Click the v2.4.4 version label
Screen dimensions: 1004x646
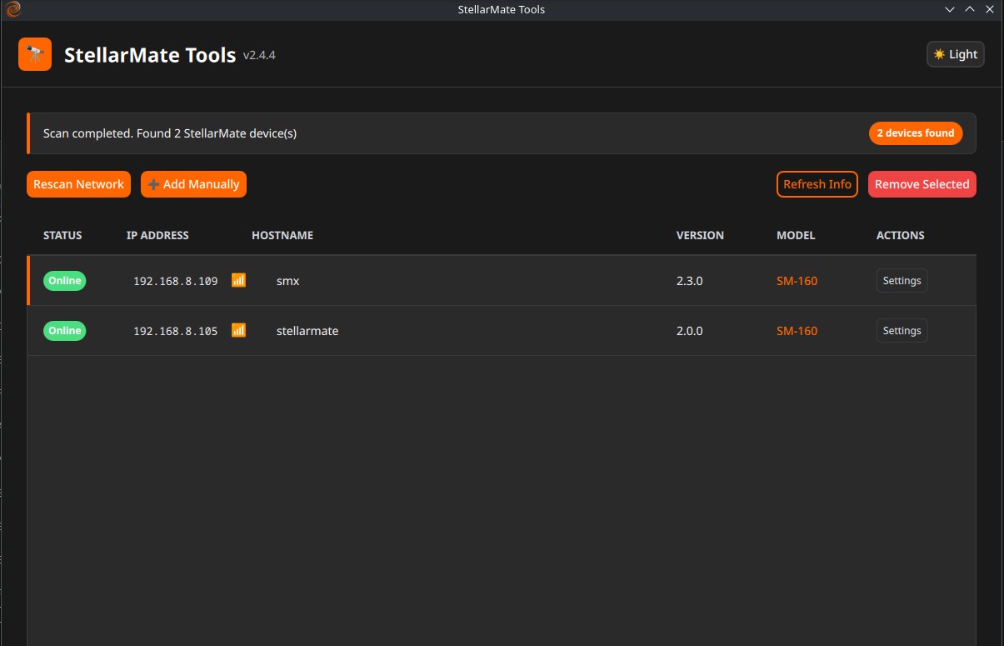pos(259,56)
